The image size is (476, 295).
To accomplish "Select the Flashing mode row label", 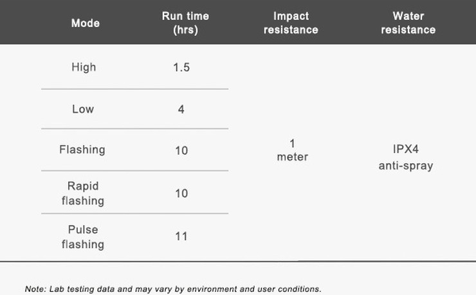I will pos(82,150).
